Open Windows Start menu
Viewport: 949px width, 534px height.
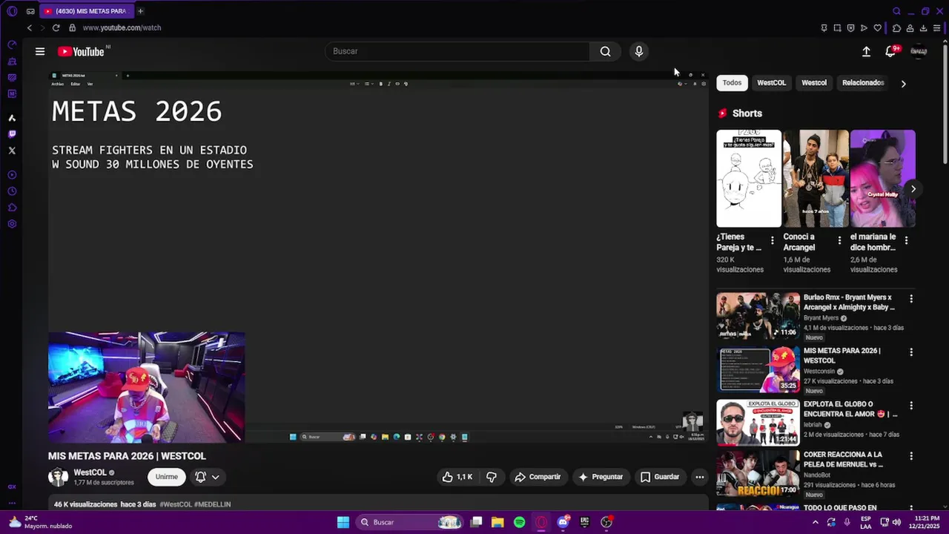pyautogui.click(x=343, y=522)
